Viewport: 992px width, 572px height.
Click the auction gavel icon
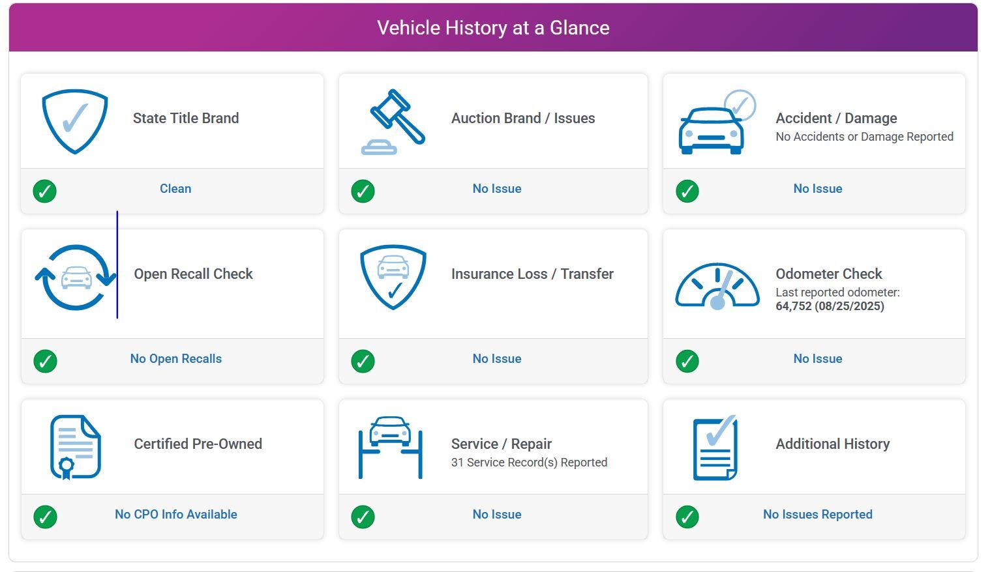(x=393, y=122)
